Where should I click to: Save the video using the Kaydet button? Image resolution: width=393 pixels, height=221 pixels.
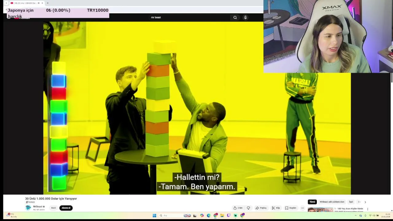(290, 208)
